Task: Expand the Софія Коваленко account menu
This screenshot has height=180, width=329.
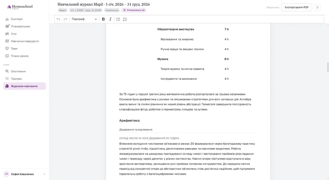Action: coord(25,174)
